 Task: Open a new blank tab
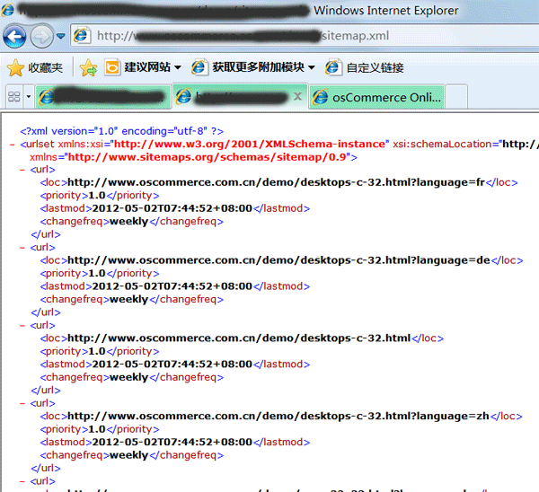(457, 96)
